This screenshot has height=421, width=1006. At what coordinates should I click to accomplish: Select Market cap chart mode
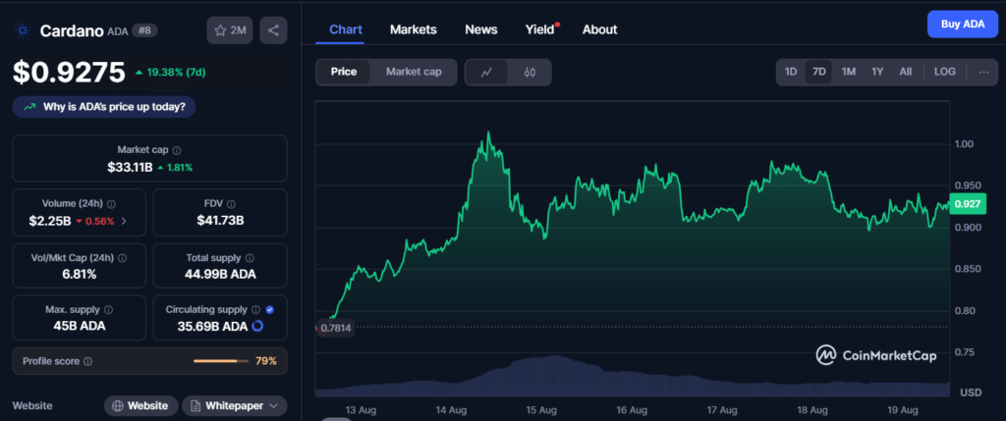pos(414,72)
